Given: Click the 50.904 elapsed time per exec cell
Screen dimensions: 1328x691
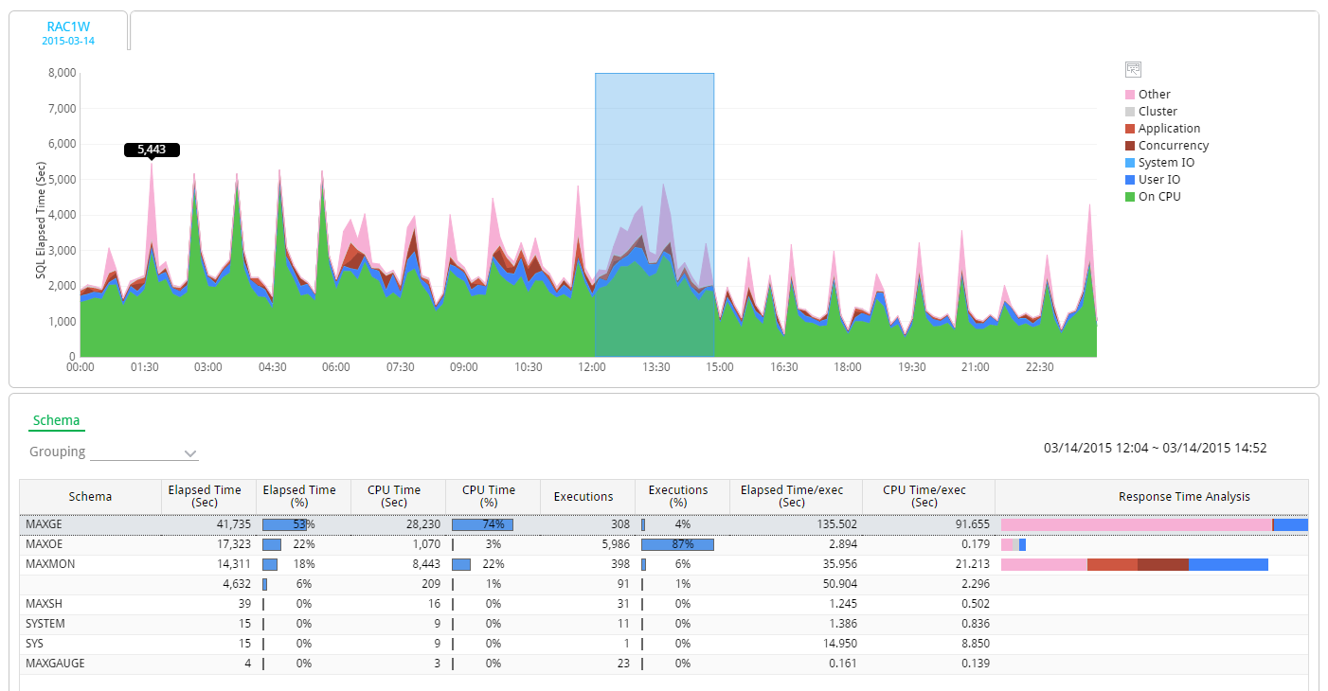Looking at the screenshot, I should tap(797, 584).
